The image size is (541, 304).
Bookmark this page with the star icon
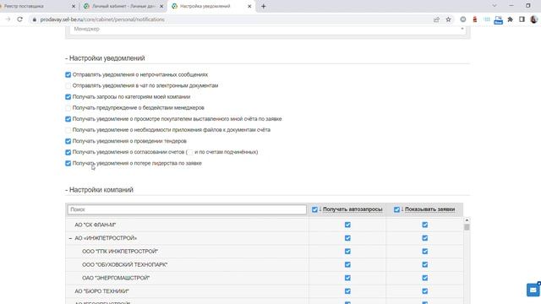coord(448,19)
